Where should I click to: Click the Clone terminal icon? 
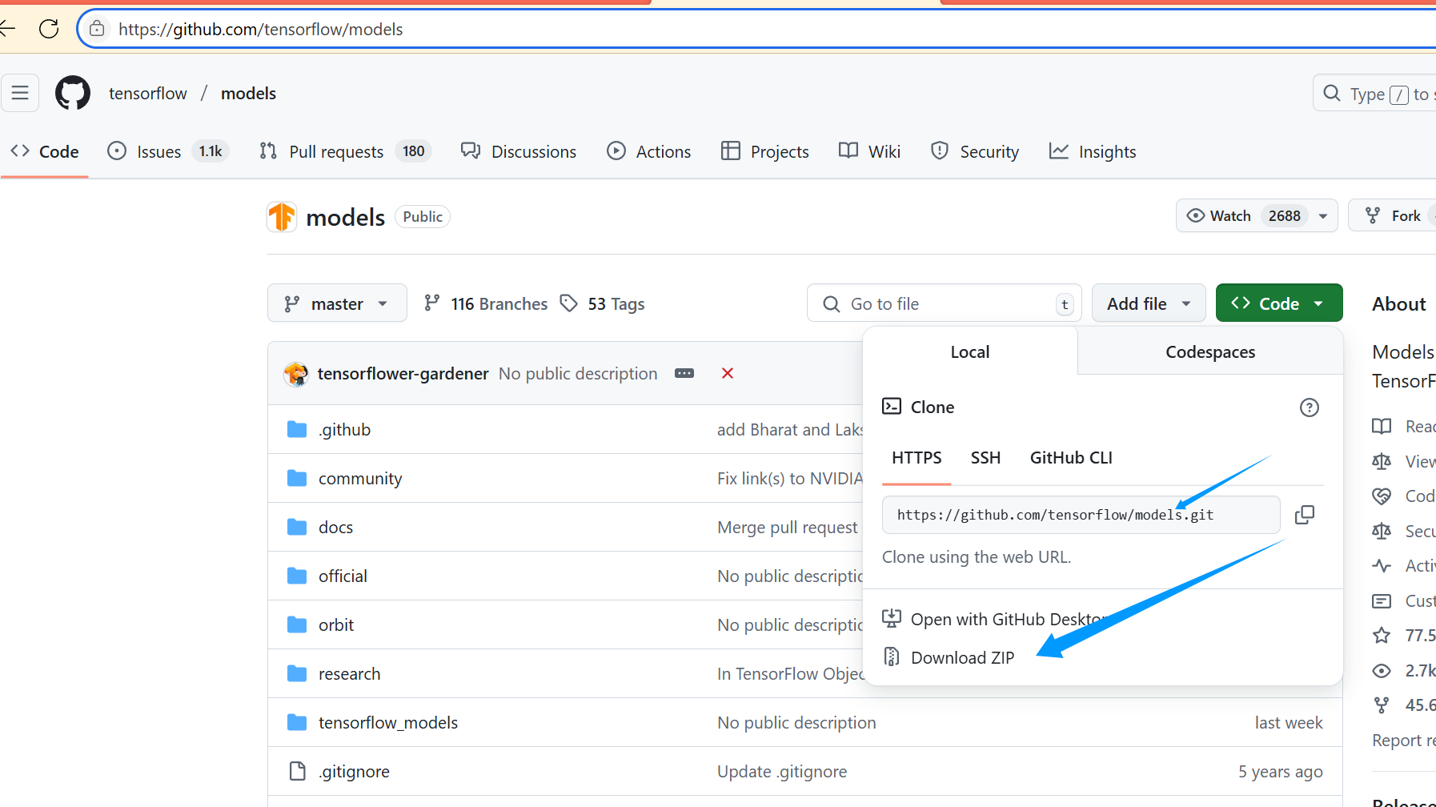[x=892, y=407]
